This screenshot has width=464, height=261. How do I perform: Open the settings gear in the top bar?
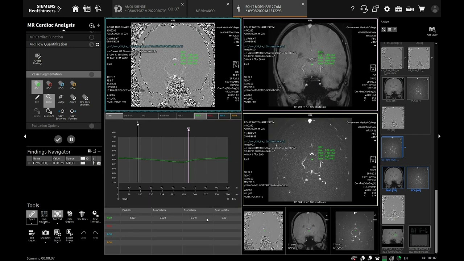(387, 9)
